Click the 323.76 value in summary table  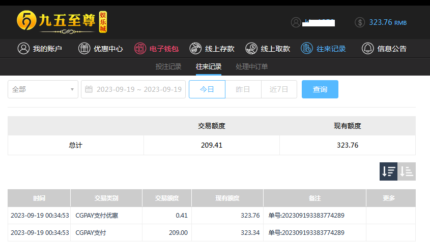coord(348,146)
